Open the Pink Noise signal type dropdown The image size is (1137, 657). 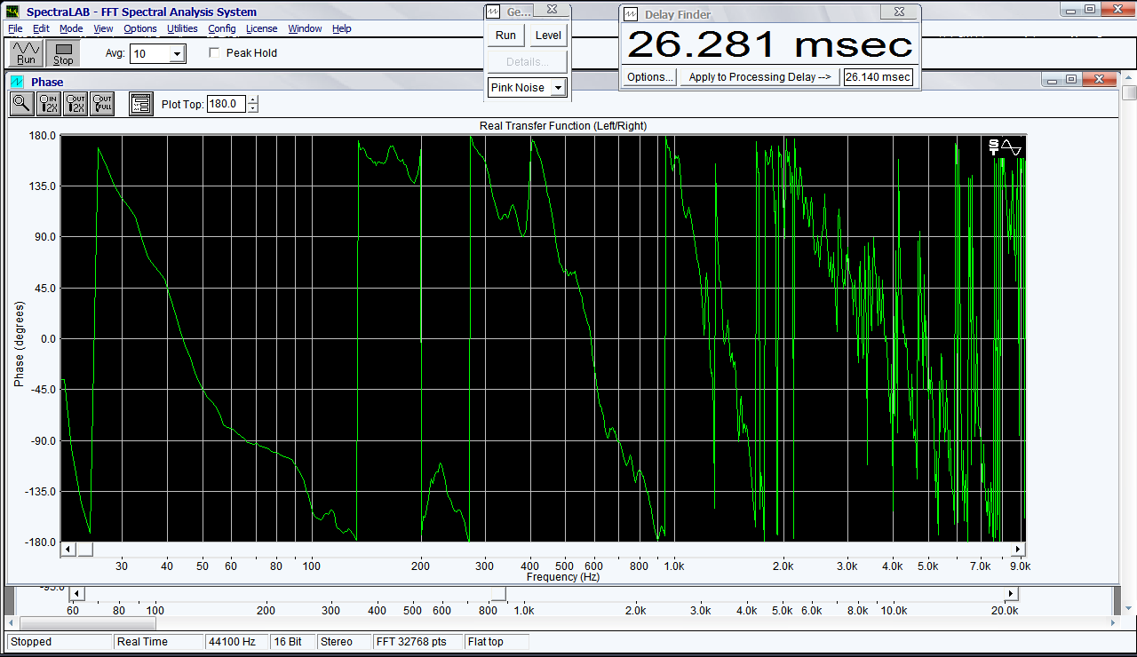coord(558,88)
